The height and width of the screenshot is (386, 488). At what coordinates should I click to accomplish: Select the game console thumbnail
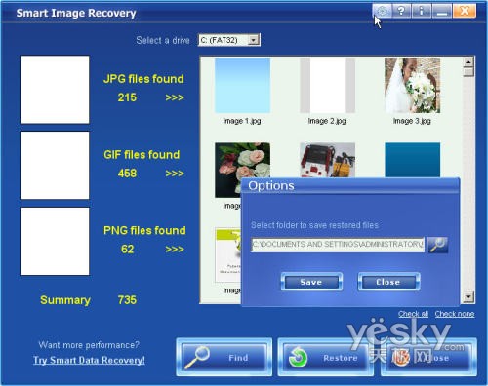point(327,160)
